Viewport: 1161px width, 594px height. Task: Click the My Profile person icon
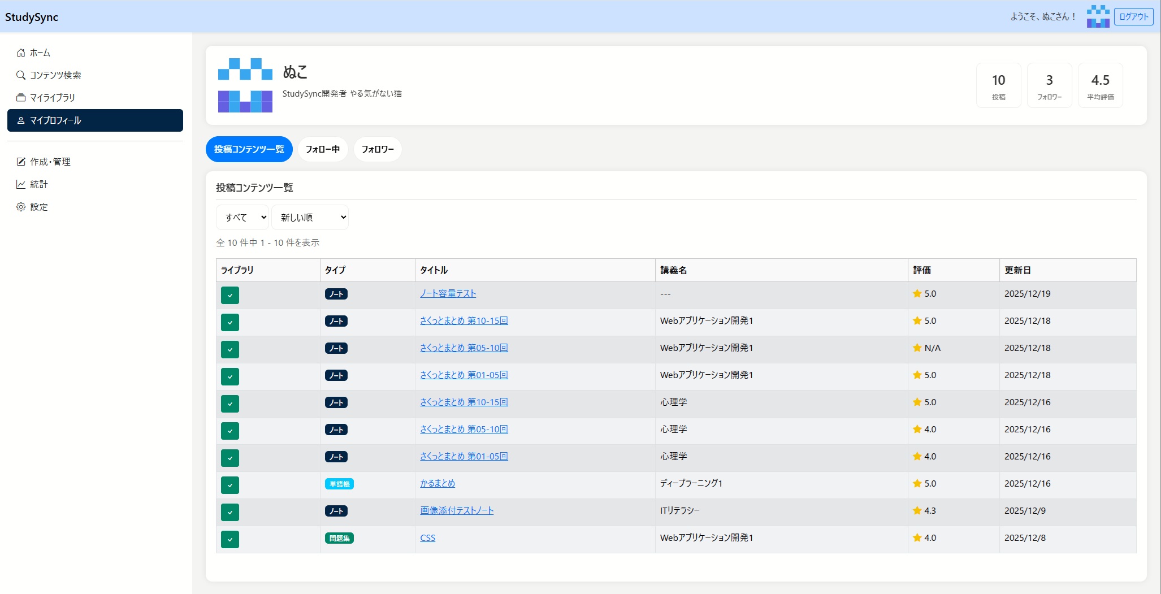tap(21, 120)
